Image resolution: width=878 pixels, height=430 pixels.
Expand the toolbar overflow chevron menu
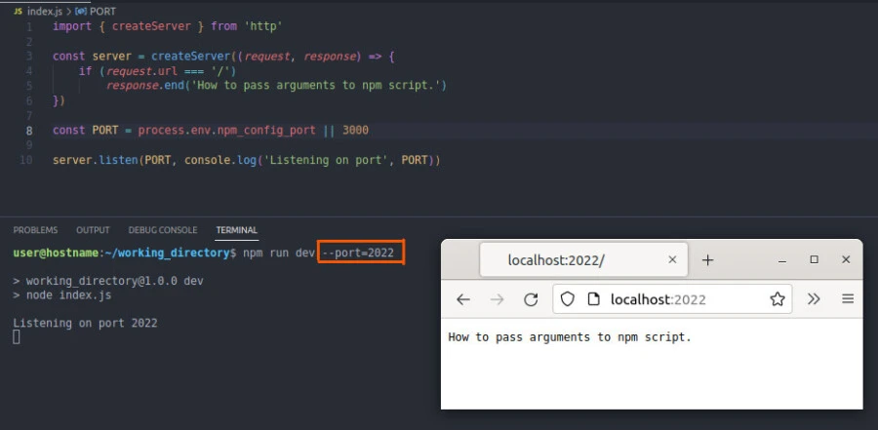(x=814, y=299)
